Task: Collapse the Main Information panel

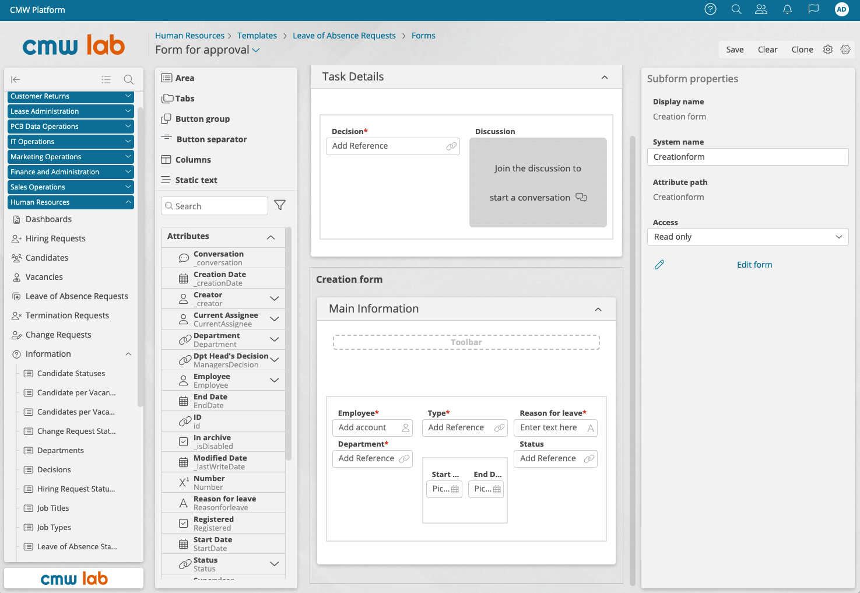Action: click(598, 309)
